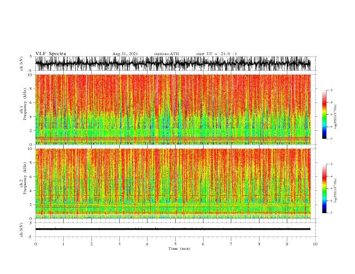
Task: Click time axis tick label "9"
Action: point(287,244)
